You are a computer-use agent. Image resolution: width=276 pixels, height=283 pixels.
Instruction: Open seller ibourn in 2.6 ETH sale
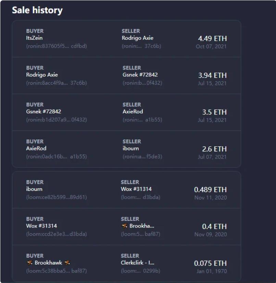tap(131, 148)
